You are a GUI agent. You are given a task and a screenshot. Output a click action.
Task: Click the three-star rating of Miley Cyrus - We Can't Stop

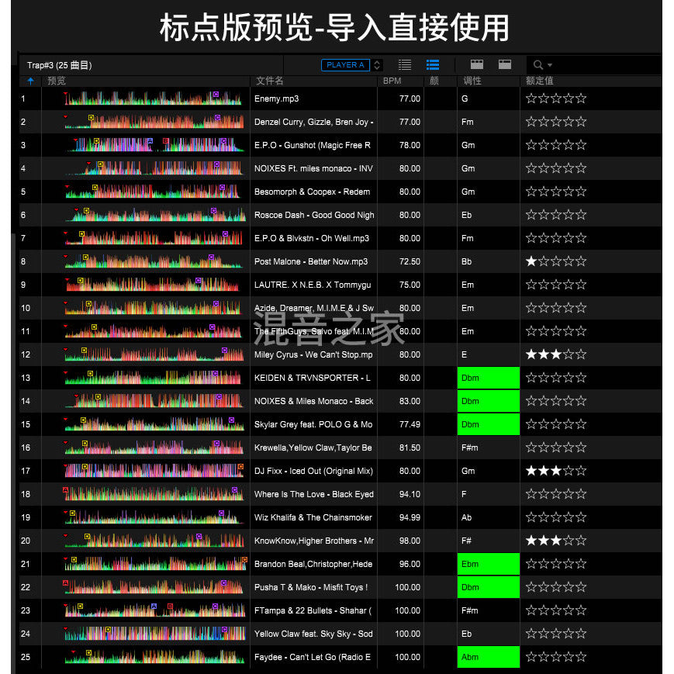tap(556, 354)
